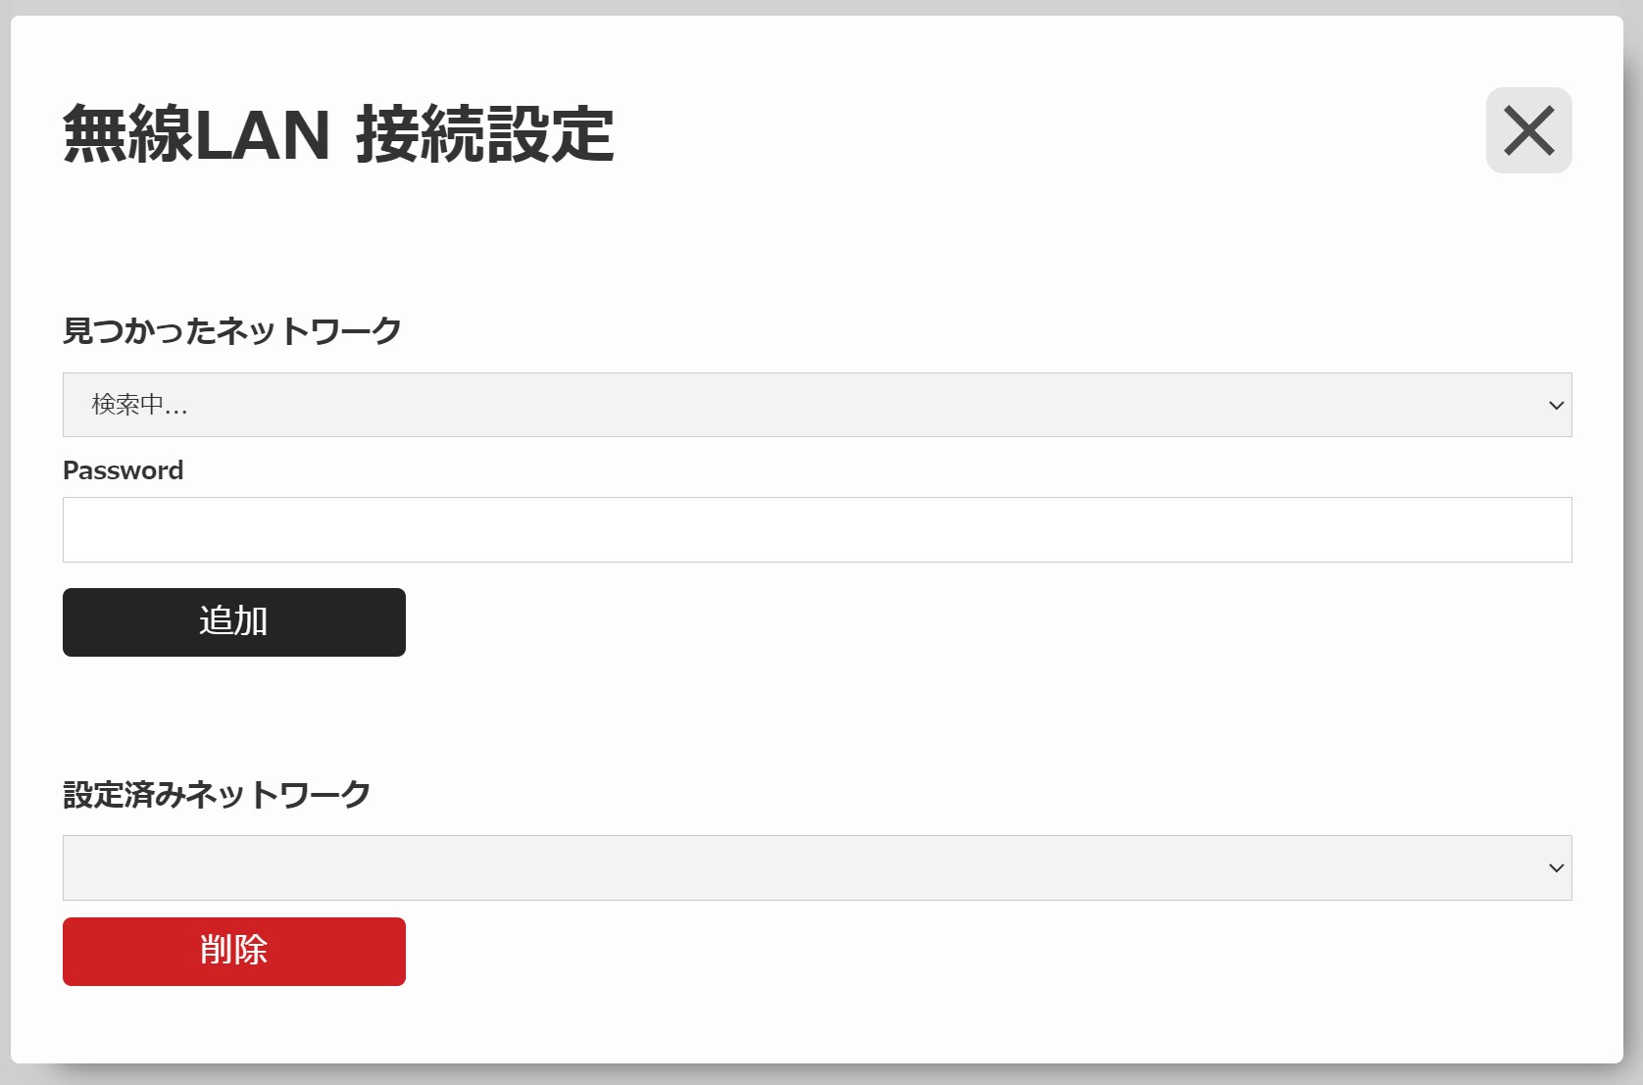Image resolution: width=1643 pixels, height=1085 pixels.
Task: Click the 設定済みネットワーク label
Action: [217, 794]
